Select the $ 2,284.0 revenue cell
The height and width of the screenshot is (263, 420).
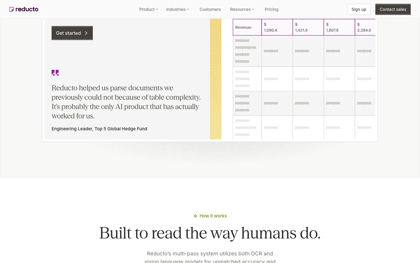pos(365,27)
